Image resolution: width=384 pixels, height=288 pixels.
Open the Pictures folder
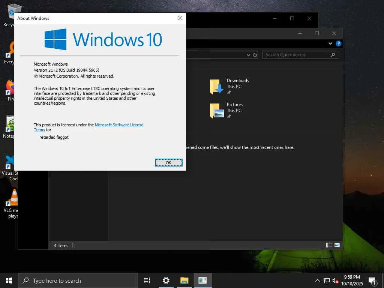[x=226, y=110]
